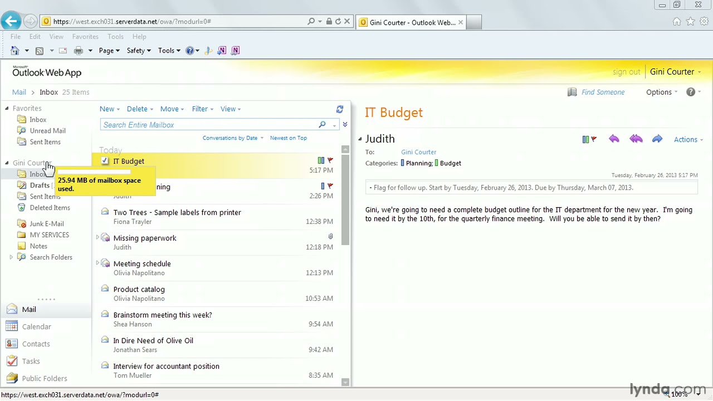Click the attachment paperclip on Missing paperwork
713x401 pixels.
coord(330,237)
